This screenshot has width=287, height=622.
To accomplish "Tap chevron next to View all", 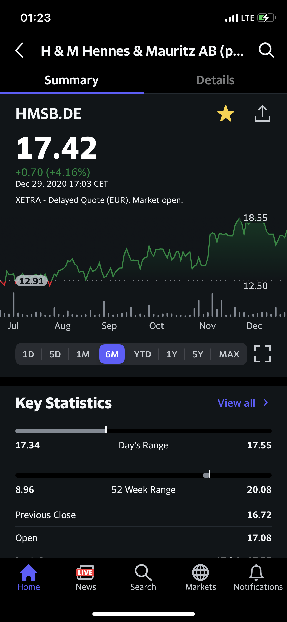I will pos(266,403).
